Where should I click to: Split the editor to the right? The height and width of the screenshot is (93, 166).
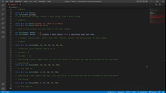pyautogui.click(x=160, y=5)
